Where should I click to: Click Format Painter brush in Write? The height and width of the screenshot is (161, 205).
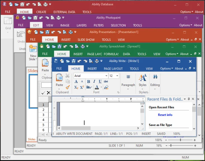67,87
